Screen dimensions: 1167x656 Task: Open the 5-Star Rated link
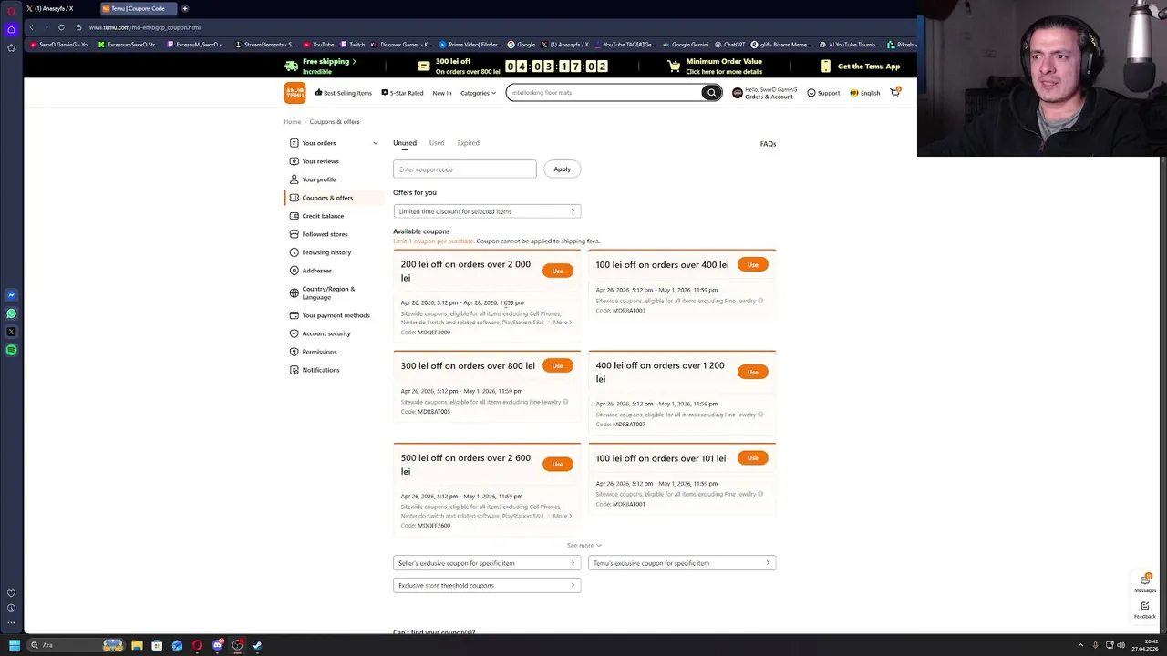[x=402, y=93]
